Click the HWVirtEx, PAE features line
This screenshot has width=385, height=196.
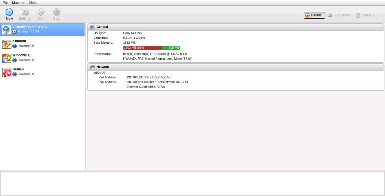pyautogui.click(x=158, y=59)
